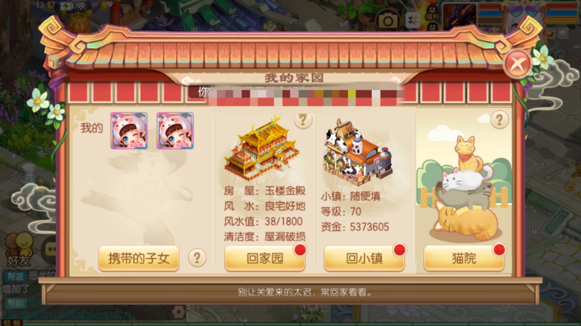Click the 回家园 button
Viewport: 581px width, 326px height.
click(265, 259)
